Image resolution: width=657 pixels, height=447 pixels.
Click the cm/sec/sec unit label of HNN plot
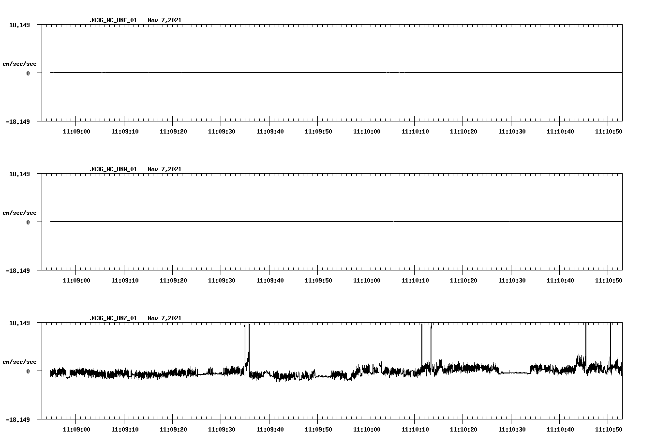tap(19, 213)
